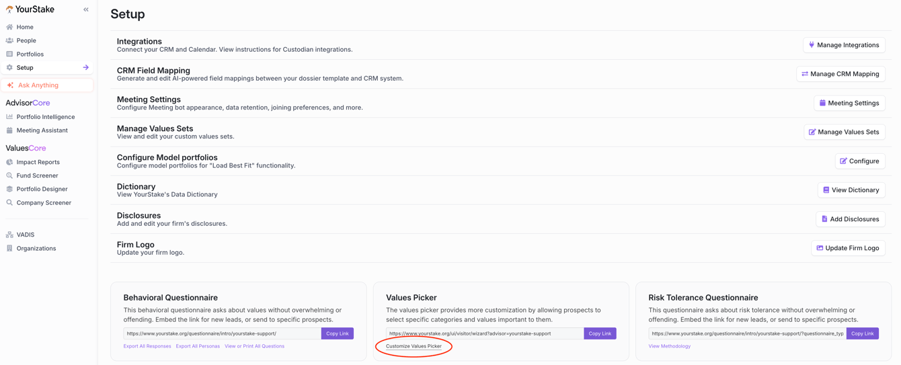
Task: Collapse the sidebar with double-chevron icon
Action: pyautogui.click(x=86, y=9)
